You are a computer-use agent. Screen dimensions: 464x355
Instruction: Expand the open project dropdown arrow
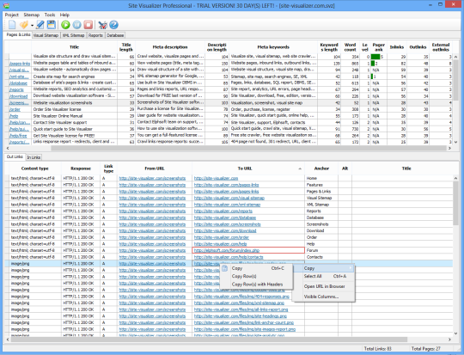[32, 26]
